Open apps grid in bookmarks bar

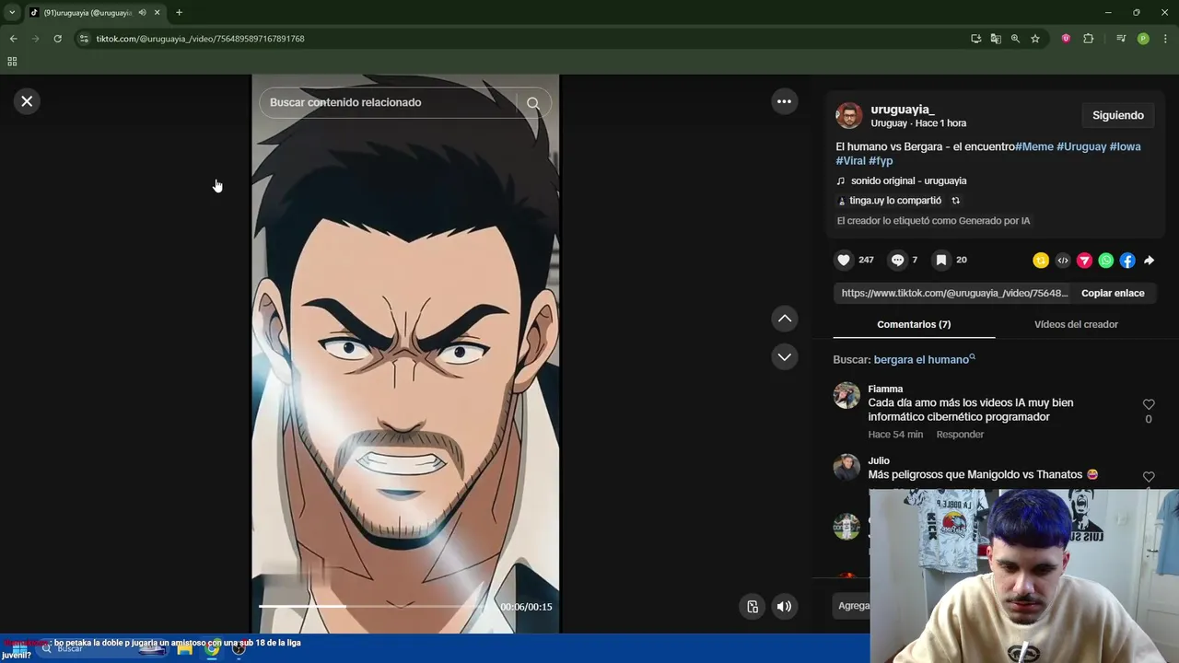[12, 62]
